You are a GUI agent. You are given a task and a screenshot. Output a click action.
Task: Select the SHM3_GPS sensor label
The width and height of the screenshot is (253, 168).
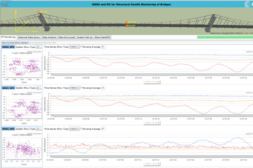tap(8, 88)
